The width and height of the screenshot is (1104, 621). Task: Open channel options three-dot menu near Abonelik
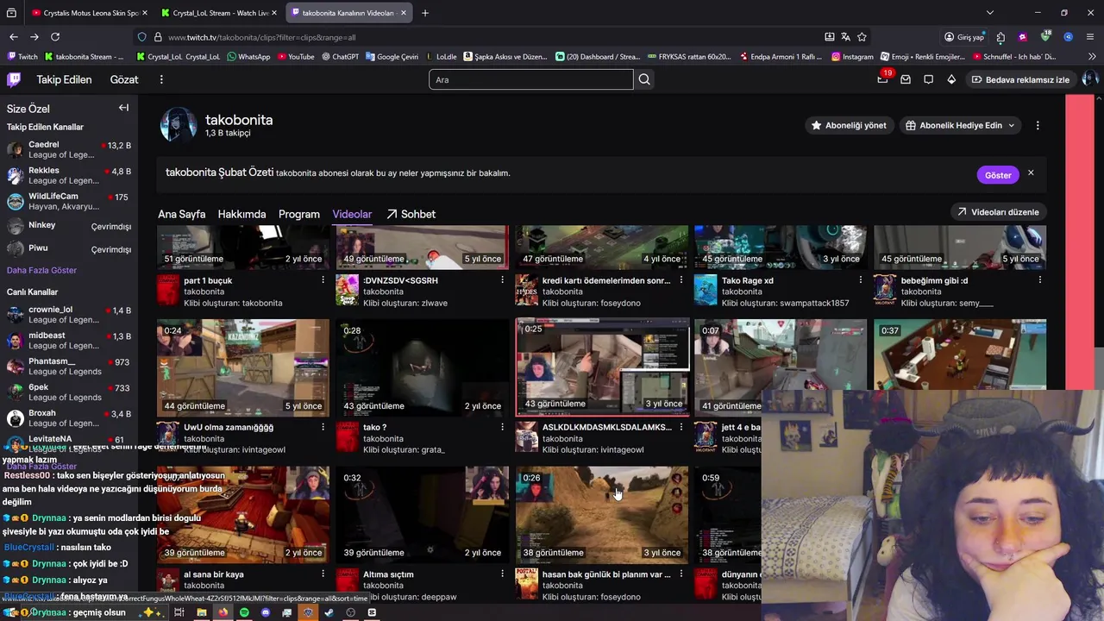tap(1038, 125)
